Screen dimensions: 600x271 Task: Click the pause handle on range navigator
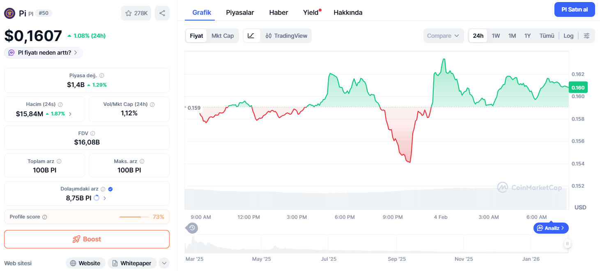567,243
